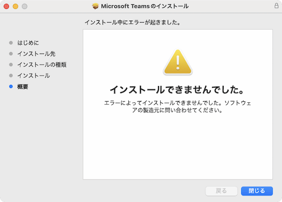This screenshot has width=282, height=202.
Task: Click the heading インストールできませんでした。
Action: 178,90
